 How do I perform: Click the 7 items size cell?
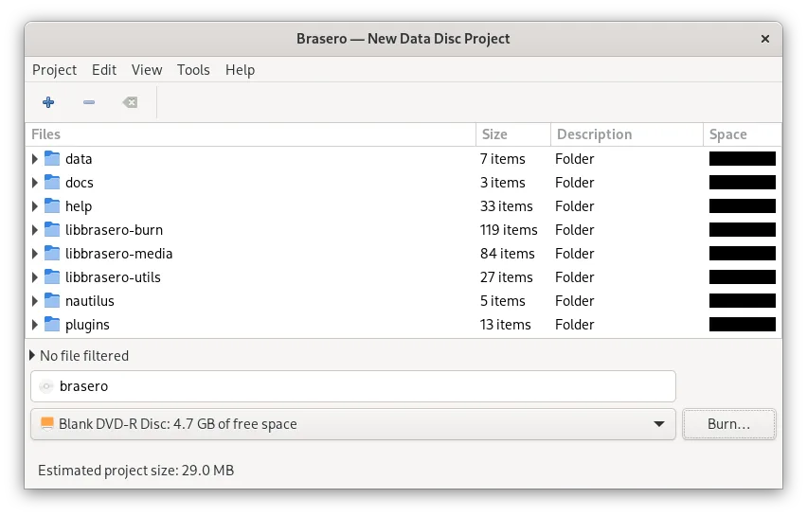(503, 159)
